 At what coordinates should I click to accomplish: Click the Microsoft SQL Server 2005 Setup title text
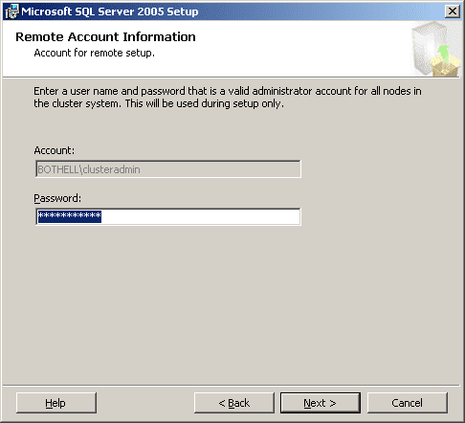coord(110,11)
